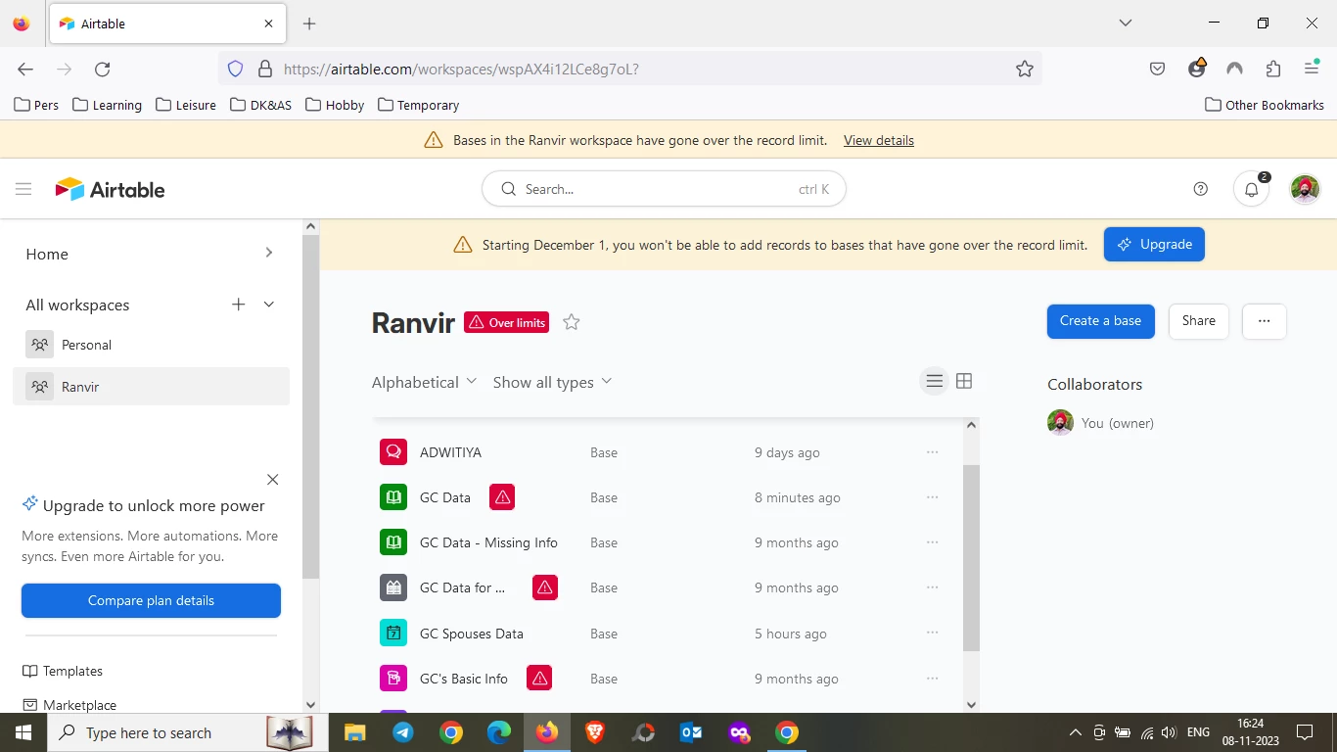Viewport: 1337px width, 752px height.
Task: Open the View details link
Action: [x=879, y=140]
